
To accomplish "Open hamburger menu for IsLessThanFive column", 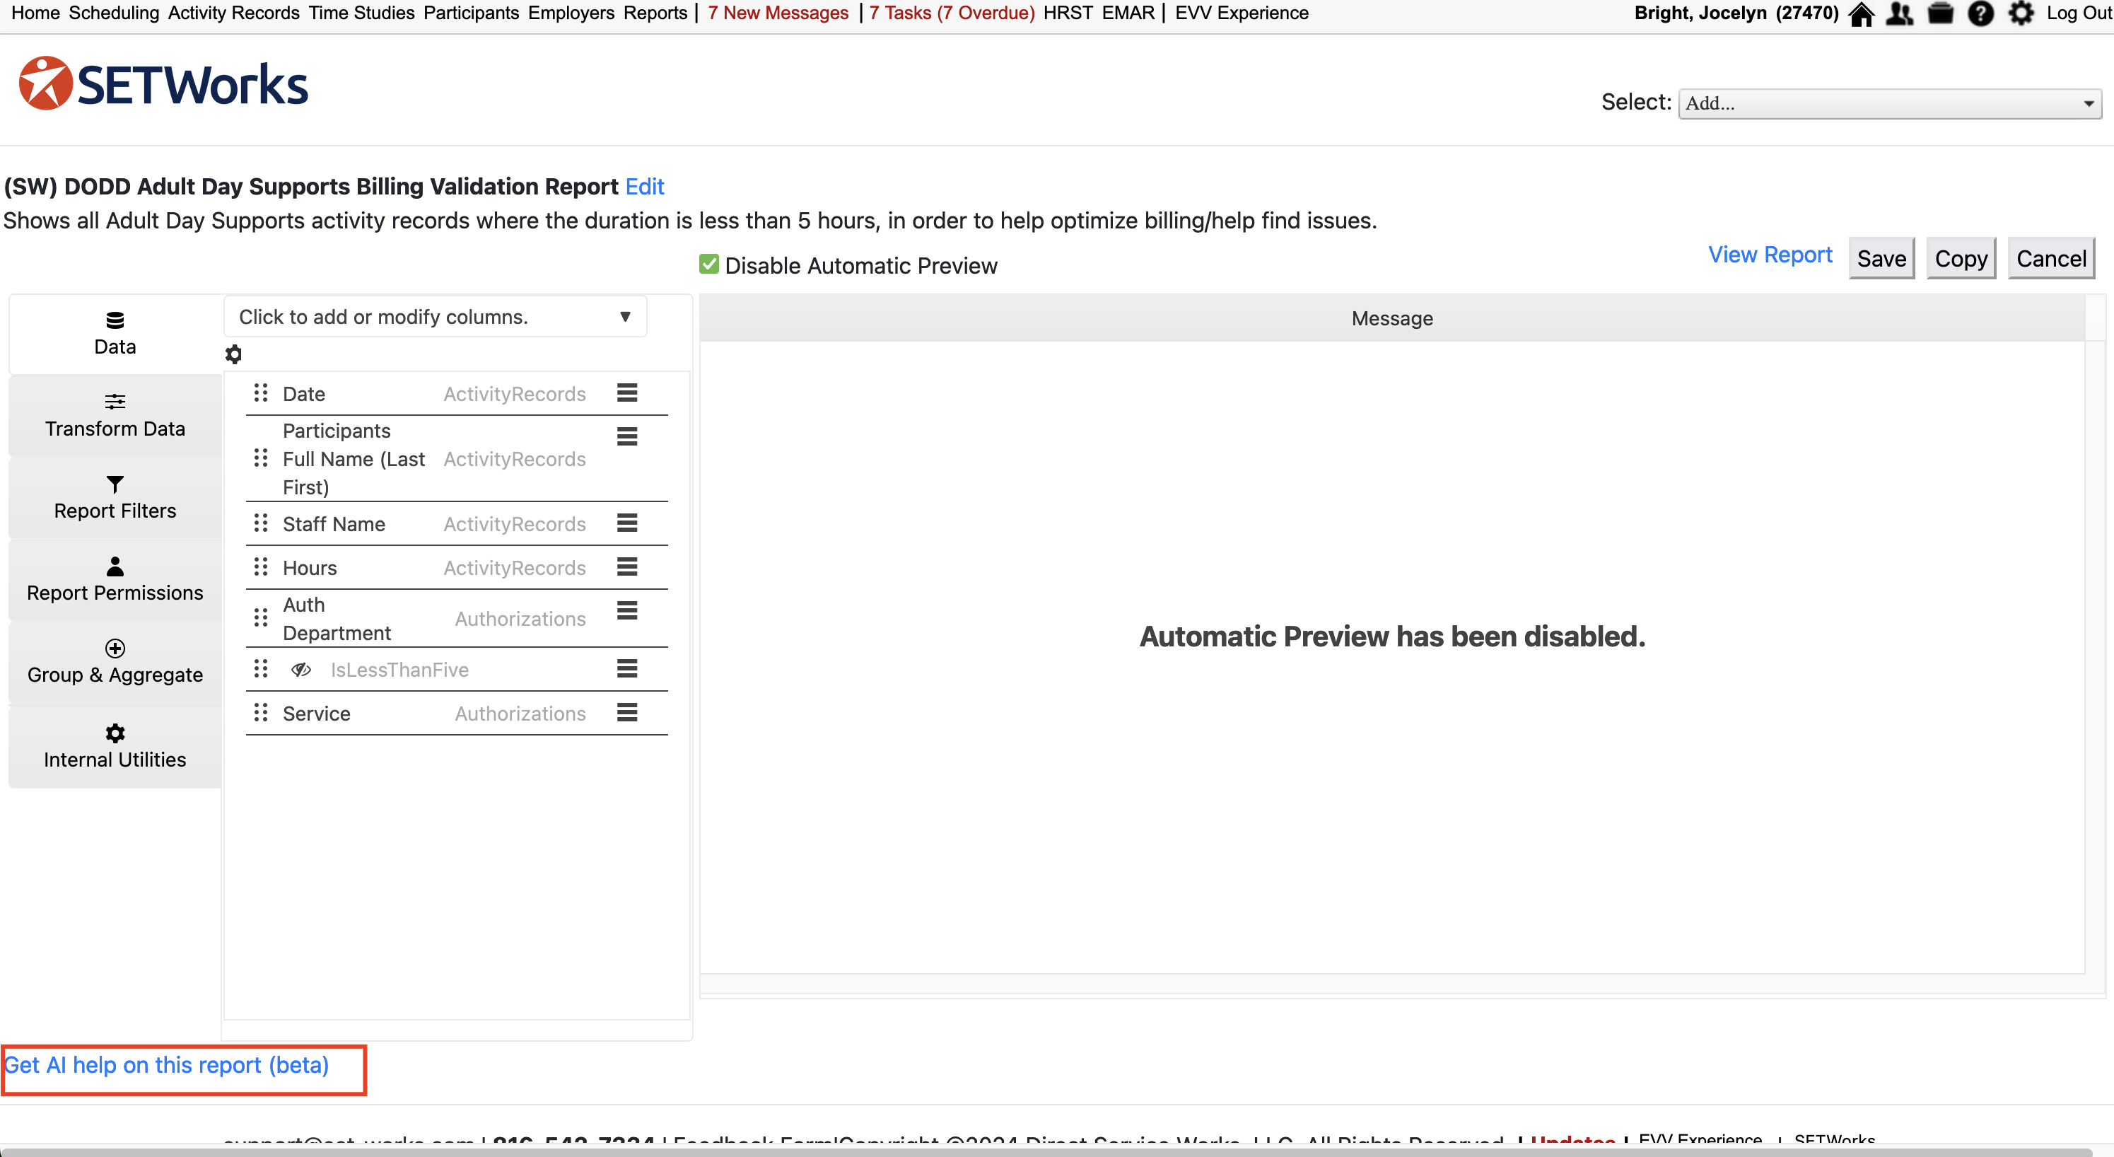I will (x=627, y=669).
